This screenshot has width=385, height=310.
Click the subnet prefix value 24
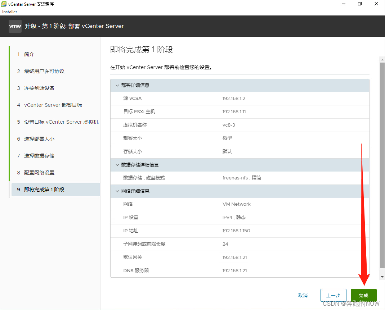(x=225, y=244)
